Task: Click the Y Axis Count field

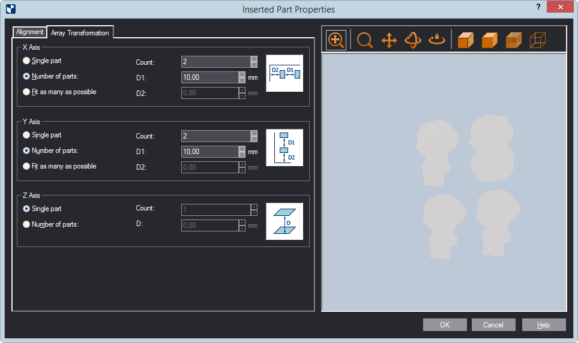Action: click(x=216, y=136)
